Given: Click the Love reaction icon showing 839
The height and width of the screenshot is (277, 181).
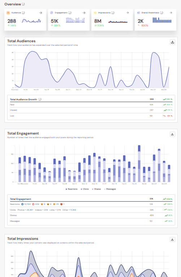Looking at the screenshot, I should [x=33, y=204].
